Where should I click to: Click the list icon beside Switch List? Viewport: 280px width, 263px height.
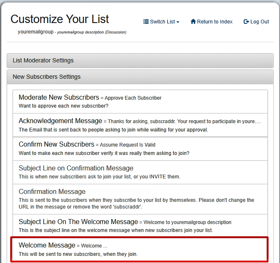[x=146, y=22]
